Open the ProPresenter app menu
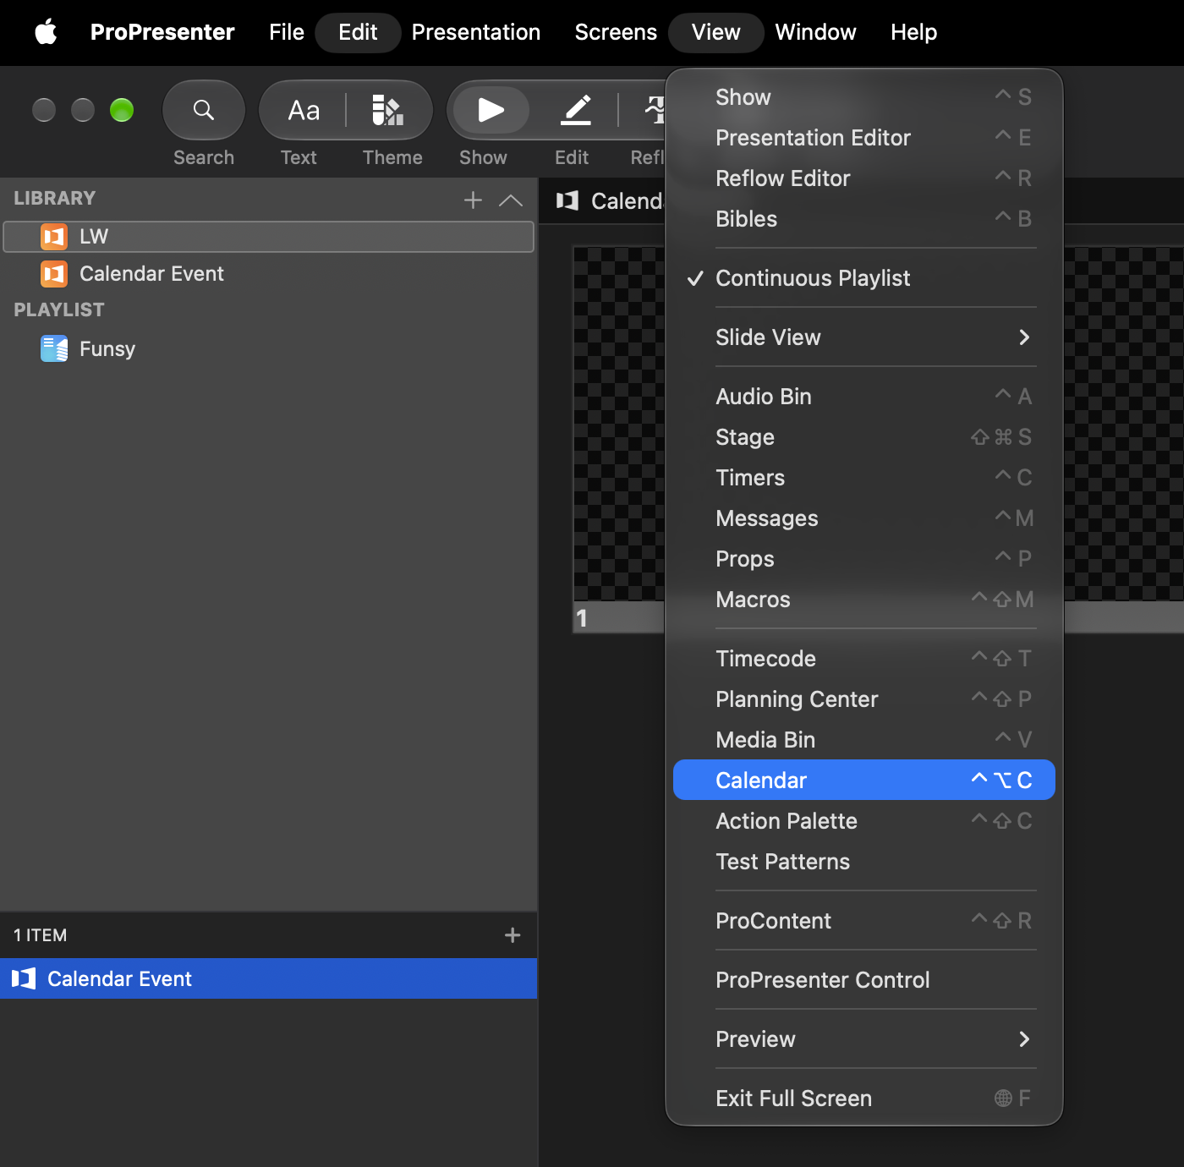Screen dimensions: 1184x1167 coord(162,32)
